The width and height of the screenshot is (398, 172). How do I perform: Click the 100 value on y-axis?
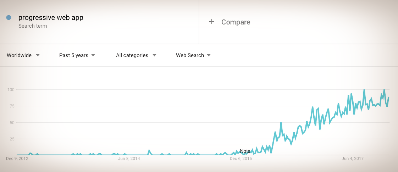coord(12,90)
